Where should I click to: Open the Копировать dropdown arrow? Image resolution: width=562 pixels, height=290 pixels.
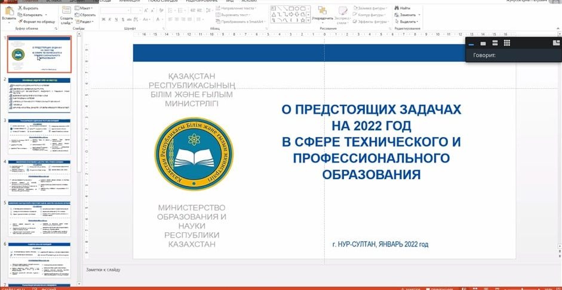tap(46, 15)
